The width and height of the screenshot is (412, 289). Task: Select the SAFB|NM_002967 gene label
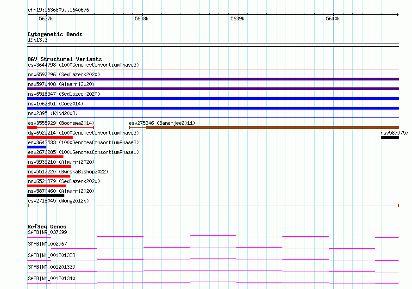[x=47, y=244]
